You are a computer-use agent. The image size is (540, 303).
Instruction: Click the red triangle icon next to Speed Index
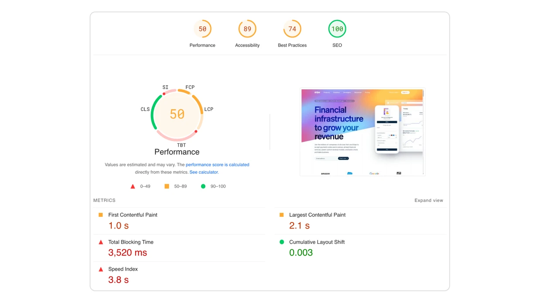pos(100,269)
